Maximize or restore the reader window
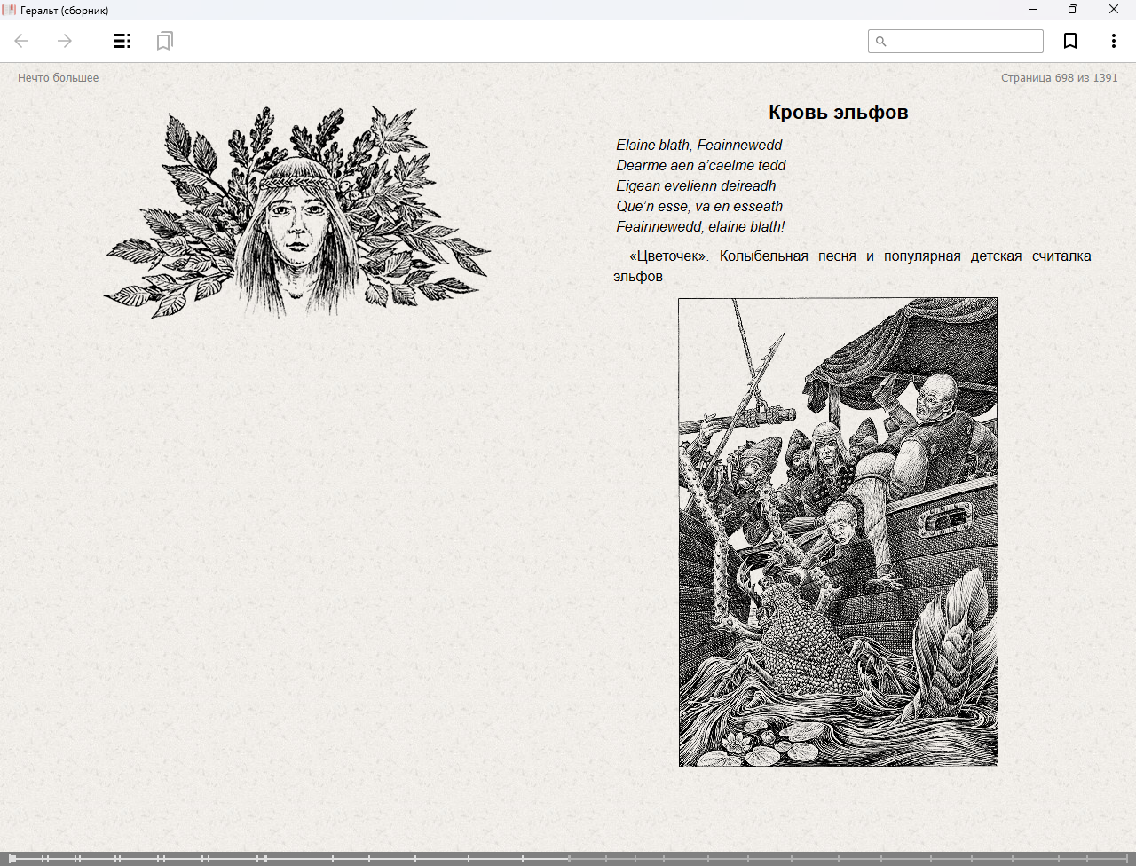 pyautogui.click(x=1072, y=10)
